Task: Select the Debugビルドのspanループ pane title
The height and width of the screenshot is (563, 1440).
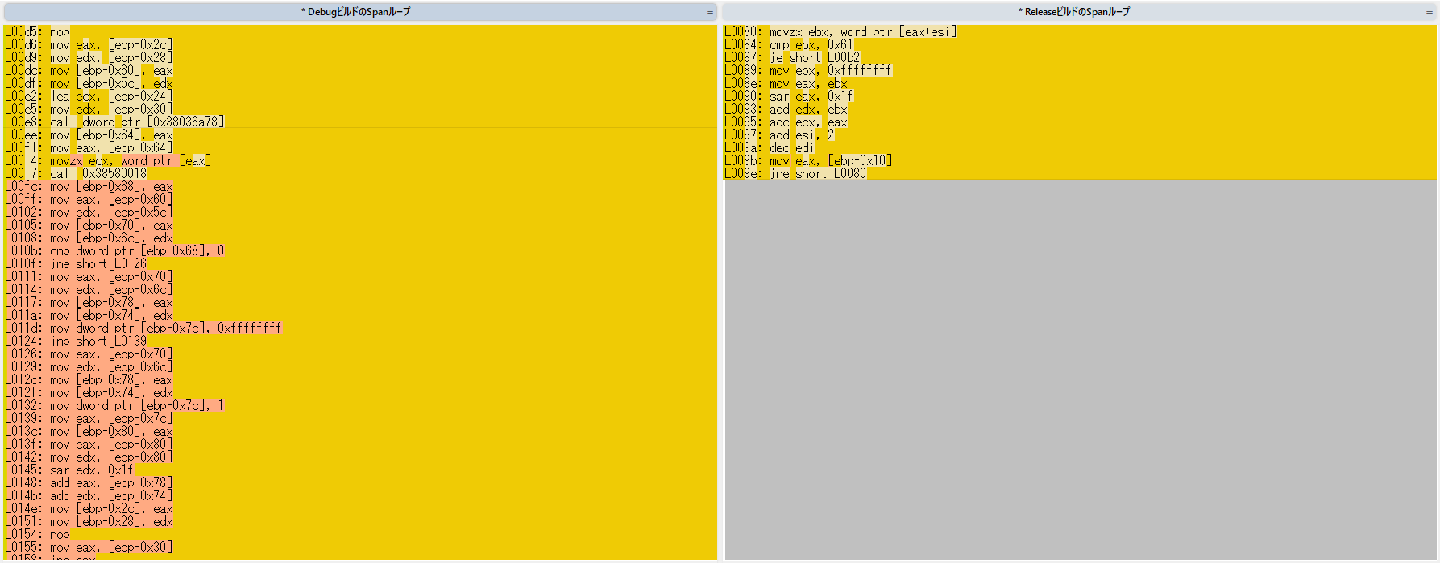Action: (355, 12)
